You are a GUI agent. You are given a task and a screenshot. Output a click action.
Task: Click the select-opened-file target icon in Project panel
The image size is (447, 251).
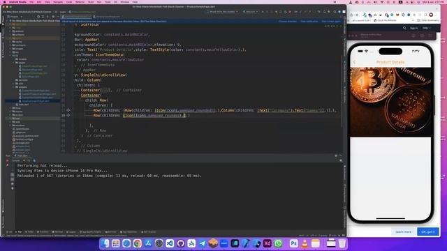[38, 17]
